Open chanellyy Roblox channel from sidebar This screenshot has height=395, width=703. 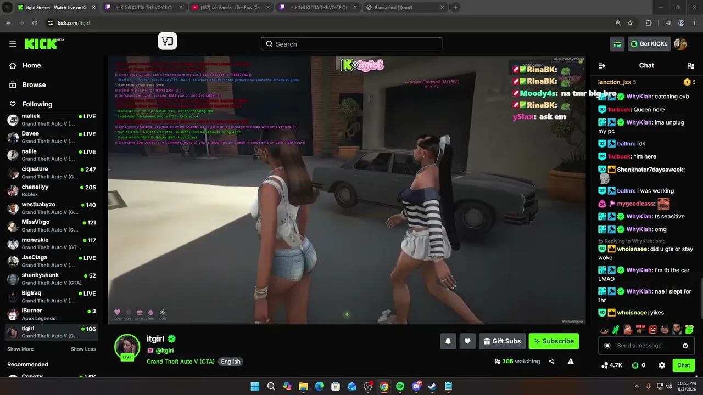coord(52,190)
